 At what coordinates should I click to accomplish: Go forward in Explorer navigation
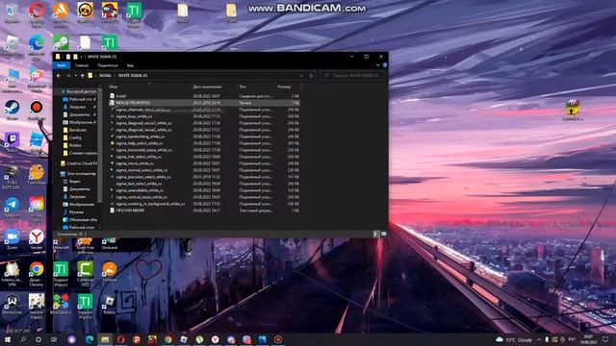68,76
